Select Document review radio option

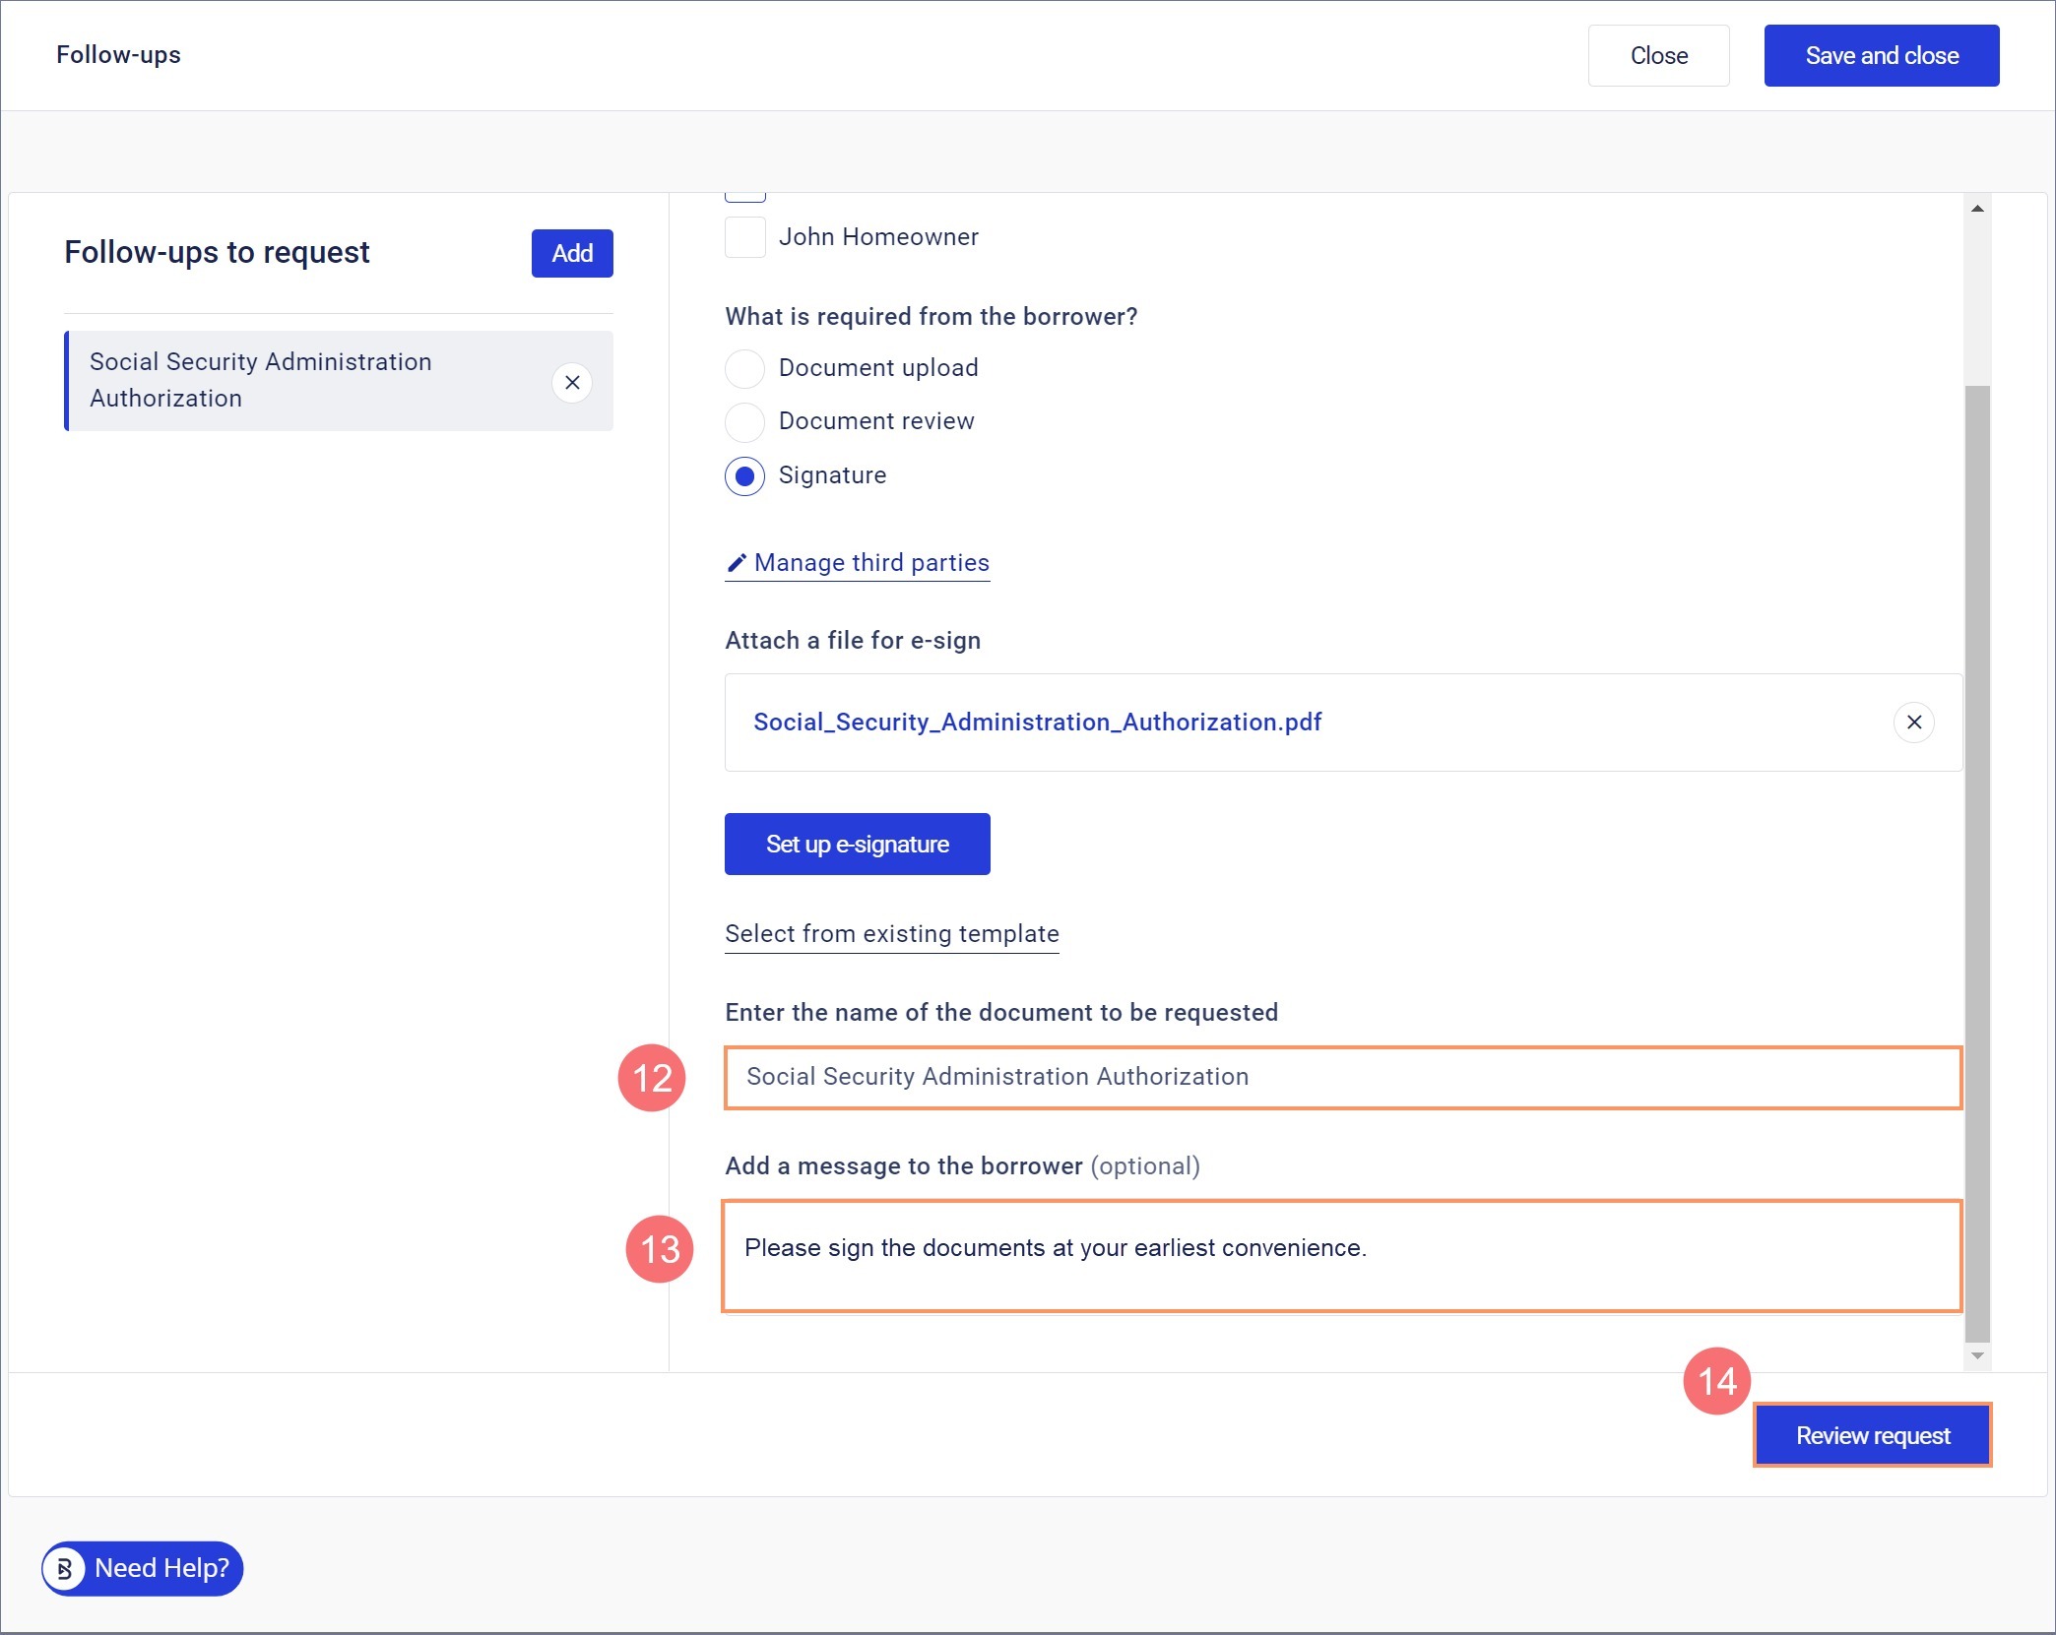pos(745,422)
